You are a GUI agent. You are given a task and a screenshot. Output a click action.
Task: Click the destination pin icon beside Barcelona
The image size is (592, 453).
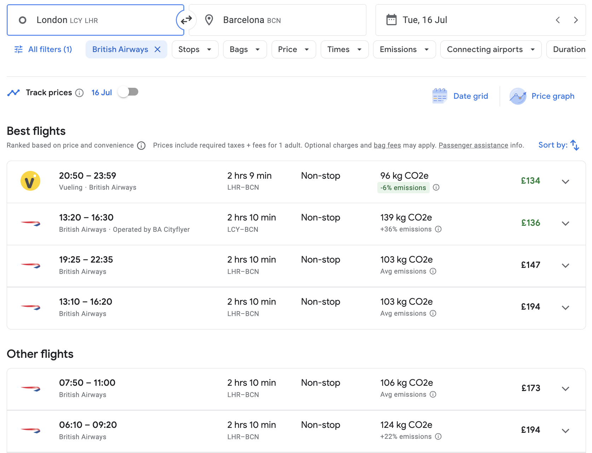209,20
